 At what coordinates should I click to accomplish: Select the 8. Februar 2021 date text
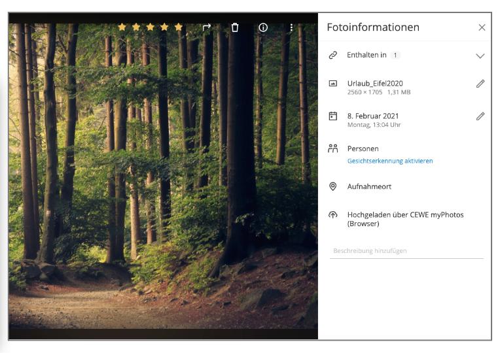pyautogui.click(x=373, y=116)
